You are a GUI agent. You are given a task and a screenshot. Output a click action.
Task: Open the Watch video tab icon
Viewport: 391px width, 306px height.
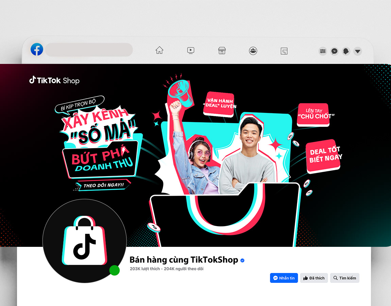[191, 51]
